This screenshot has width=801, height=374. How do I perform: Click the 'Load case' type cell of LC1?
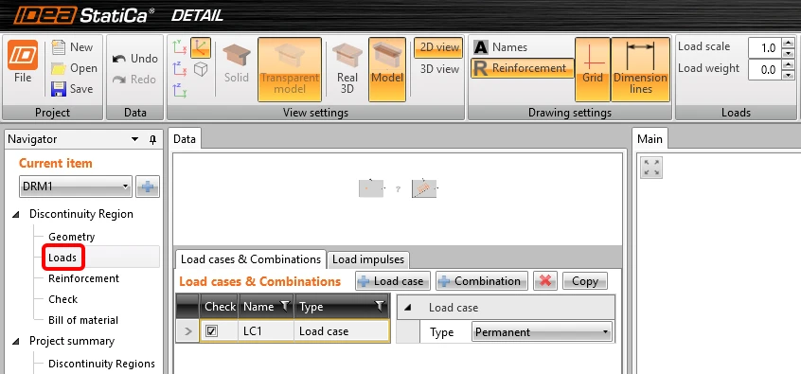point(342,331)
